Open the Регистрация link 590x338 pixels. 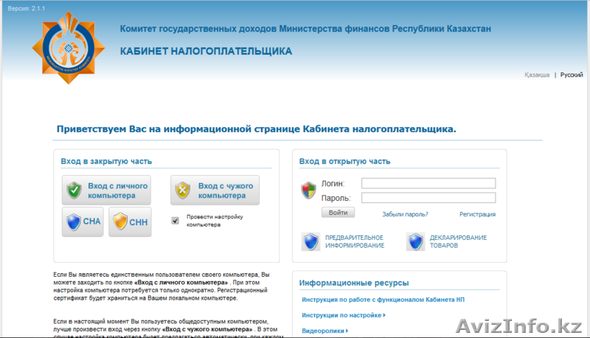click(x=477, y=214)
